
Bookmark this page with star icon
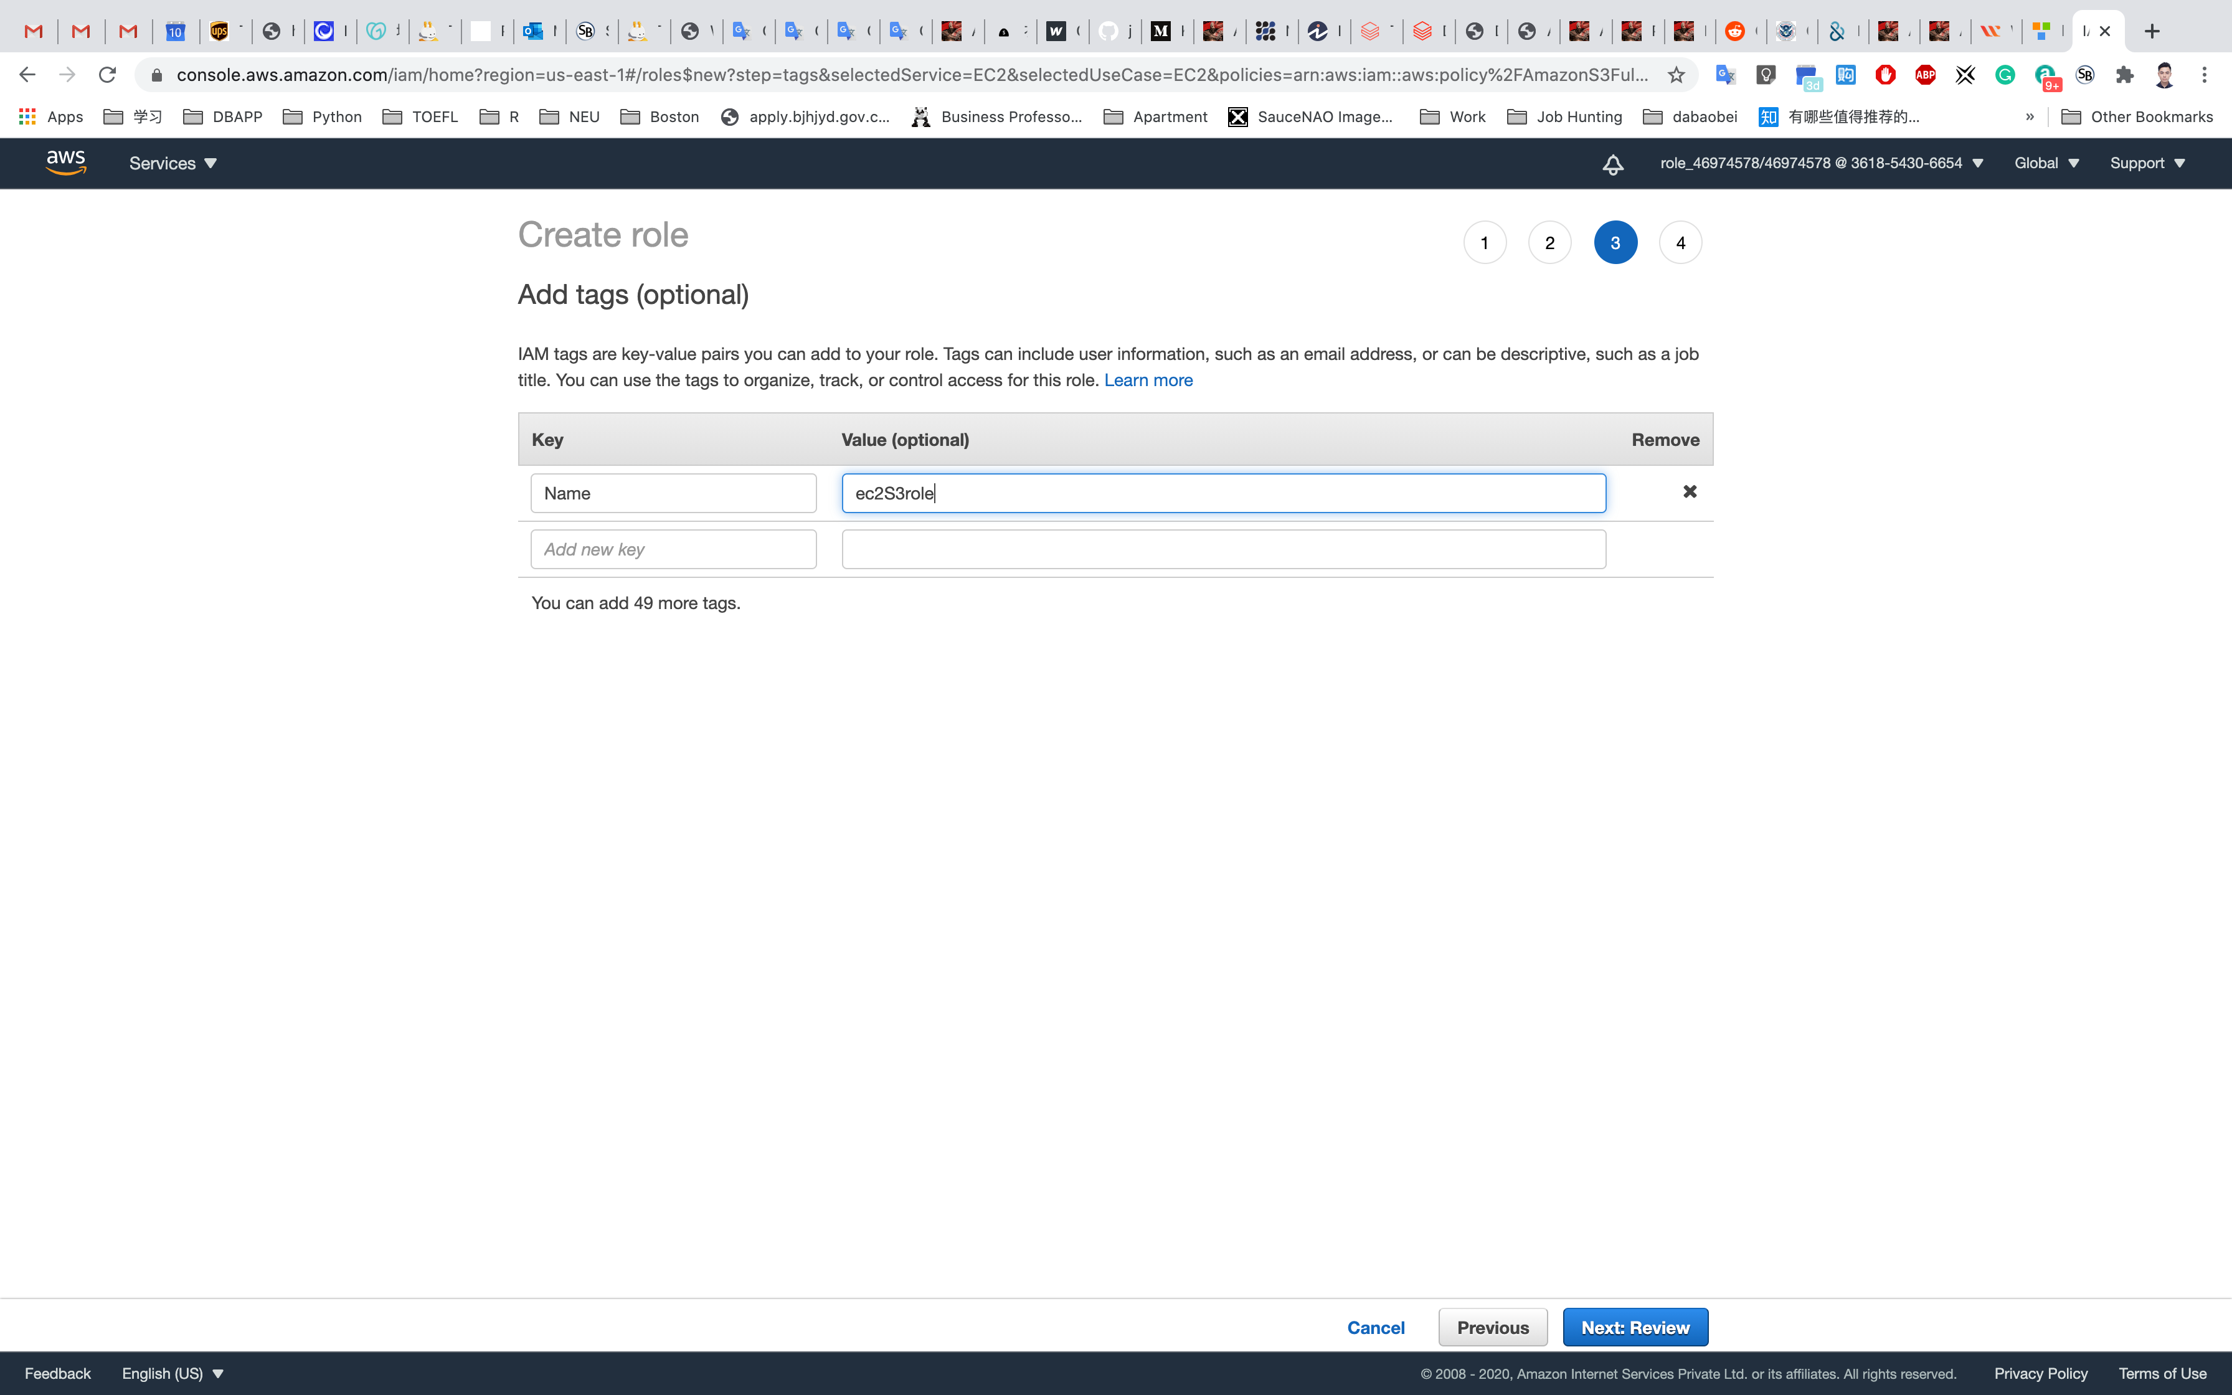tap(1676, 75)
